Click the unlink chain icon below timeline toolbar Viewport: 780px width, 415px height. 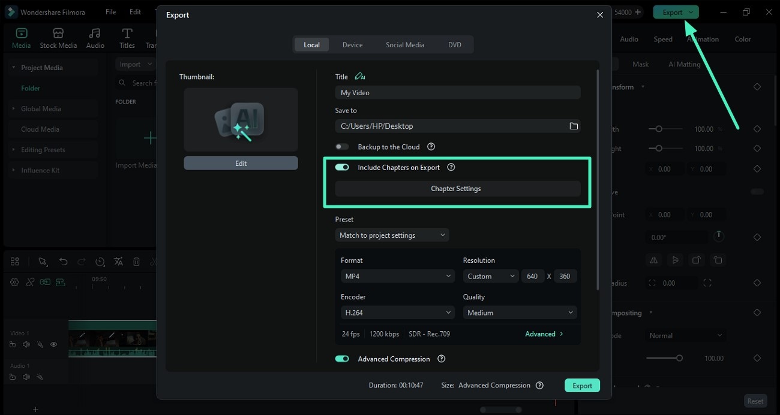[x=30, y=282]
